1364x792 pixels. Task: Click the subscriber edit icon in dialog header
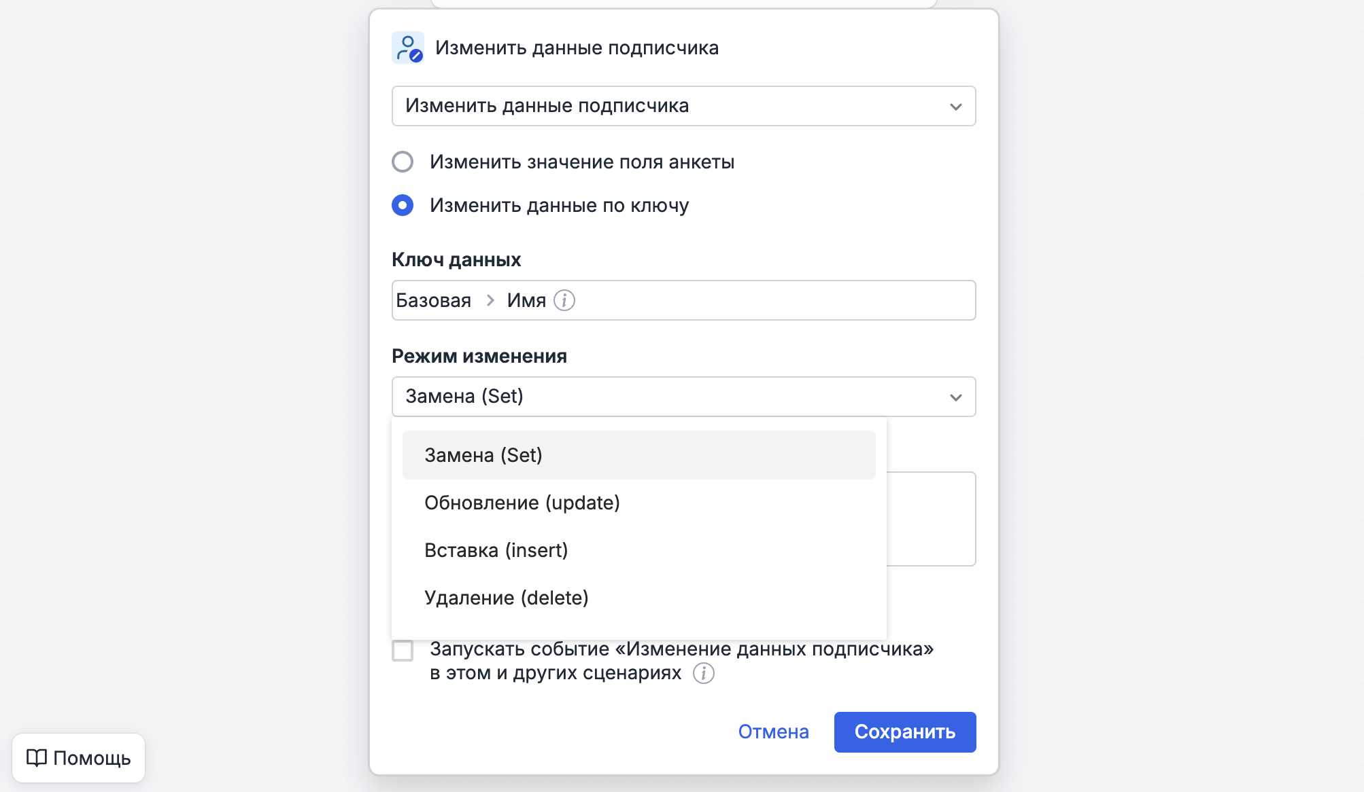click(407, 48)
